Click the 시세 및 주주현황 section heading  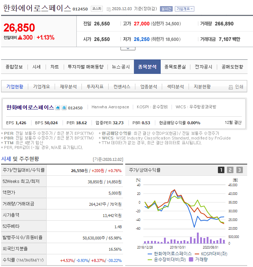point(20,159)
